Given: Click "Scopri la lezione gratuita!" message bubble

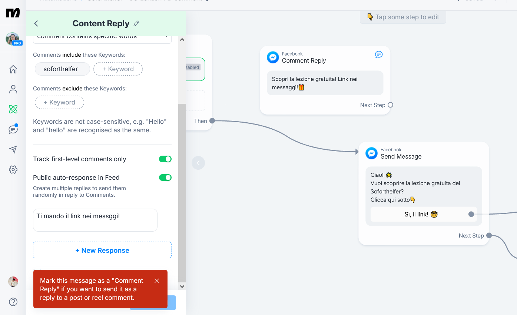Looking at the screenshot, I should click(325, 83).
